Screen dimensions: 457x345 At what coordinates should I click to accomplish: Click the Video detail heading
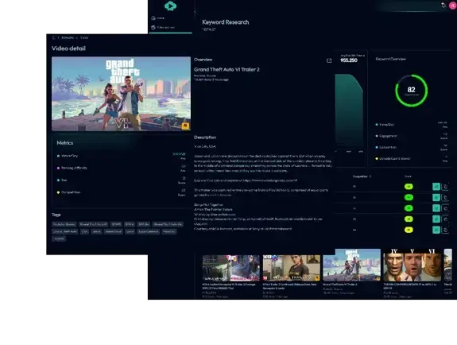(x=68, y=48)
